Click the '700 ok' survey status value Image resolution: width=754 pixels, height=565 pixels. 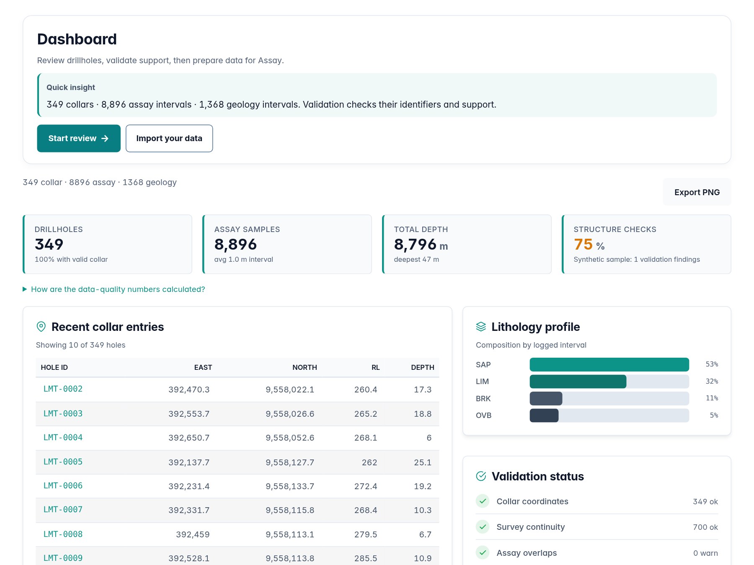(x=705, y=527)
